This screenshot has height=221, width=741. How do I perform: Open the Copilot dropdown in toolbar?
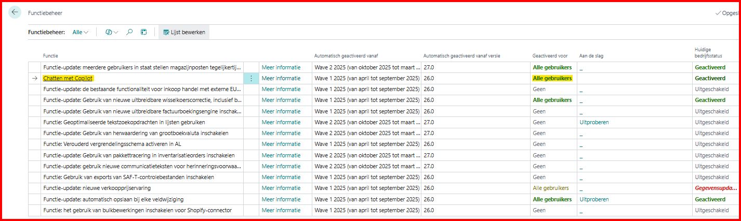tap(111, 32)
